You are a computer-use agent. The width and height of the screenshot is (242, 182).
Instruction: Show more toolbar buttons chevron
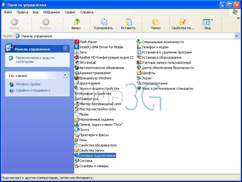tap(238, 18)
